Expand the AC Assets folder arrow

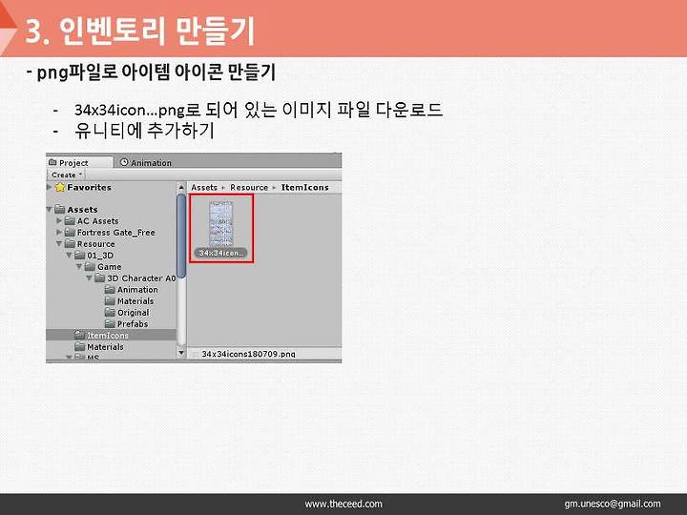[x=59, y=220]
